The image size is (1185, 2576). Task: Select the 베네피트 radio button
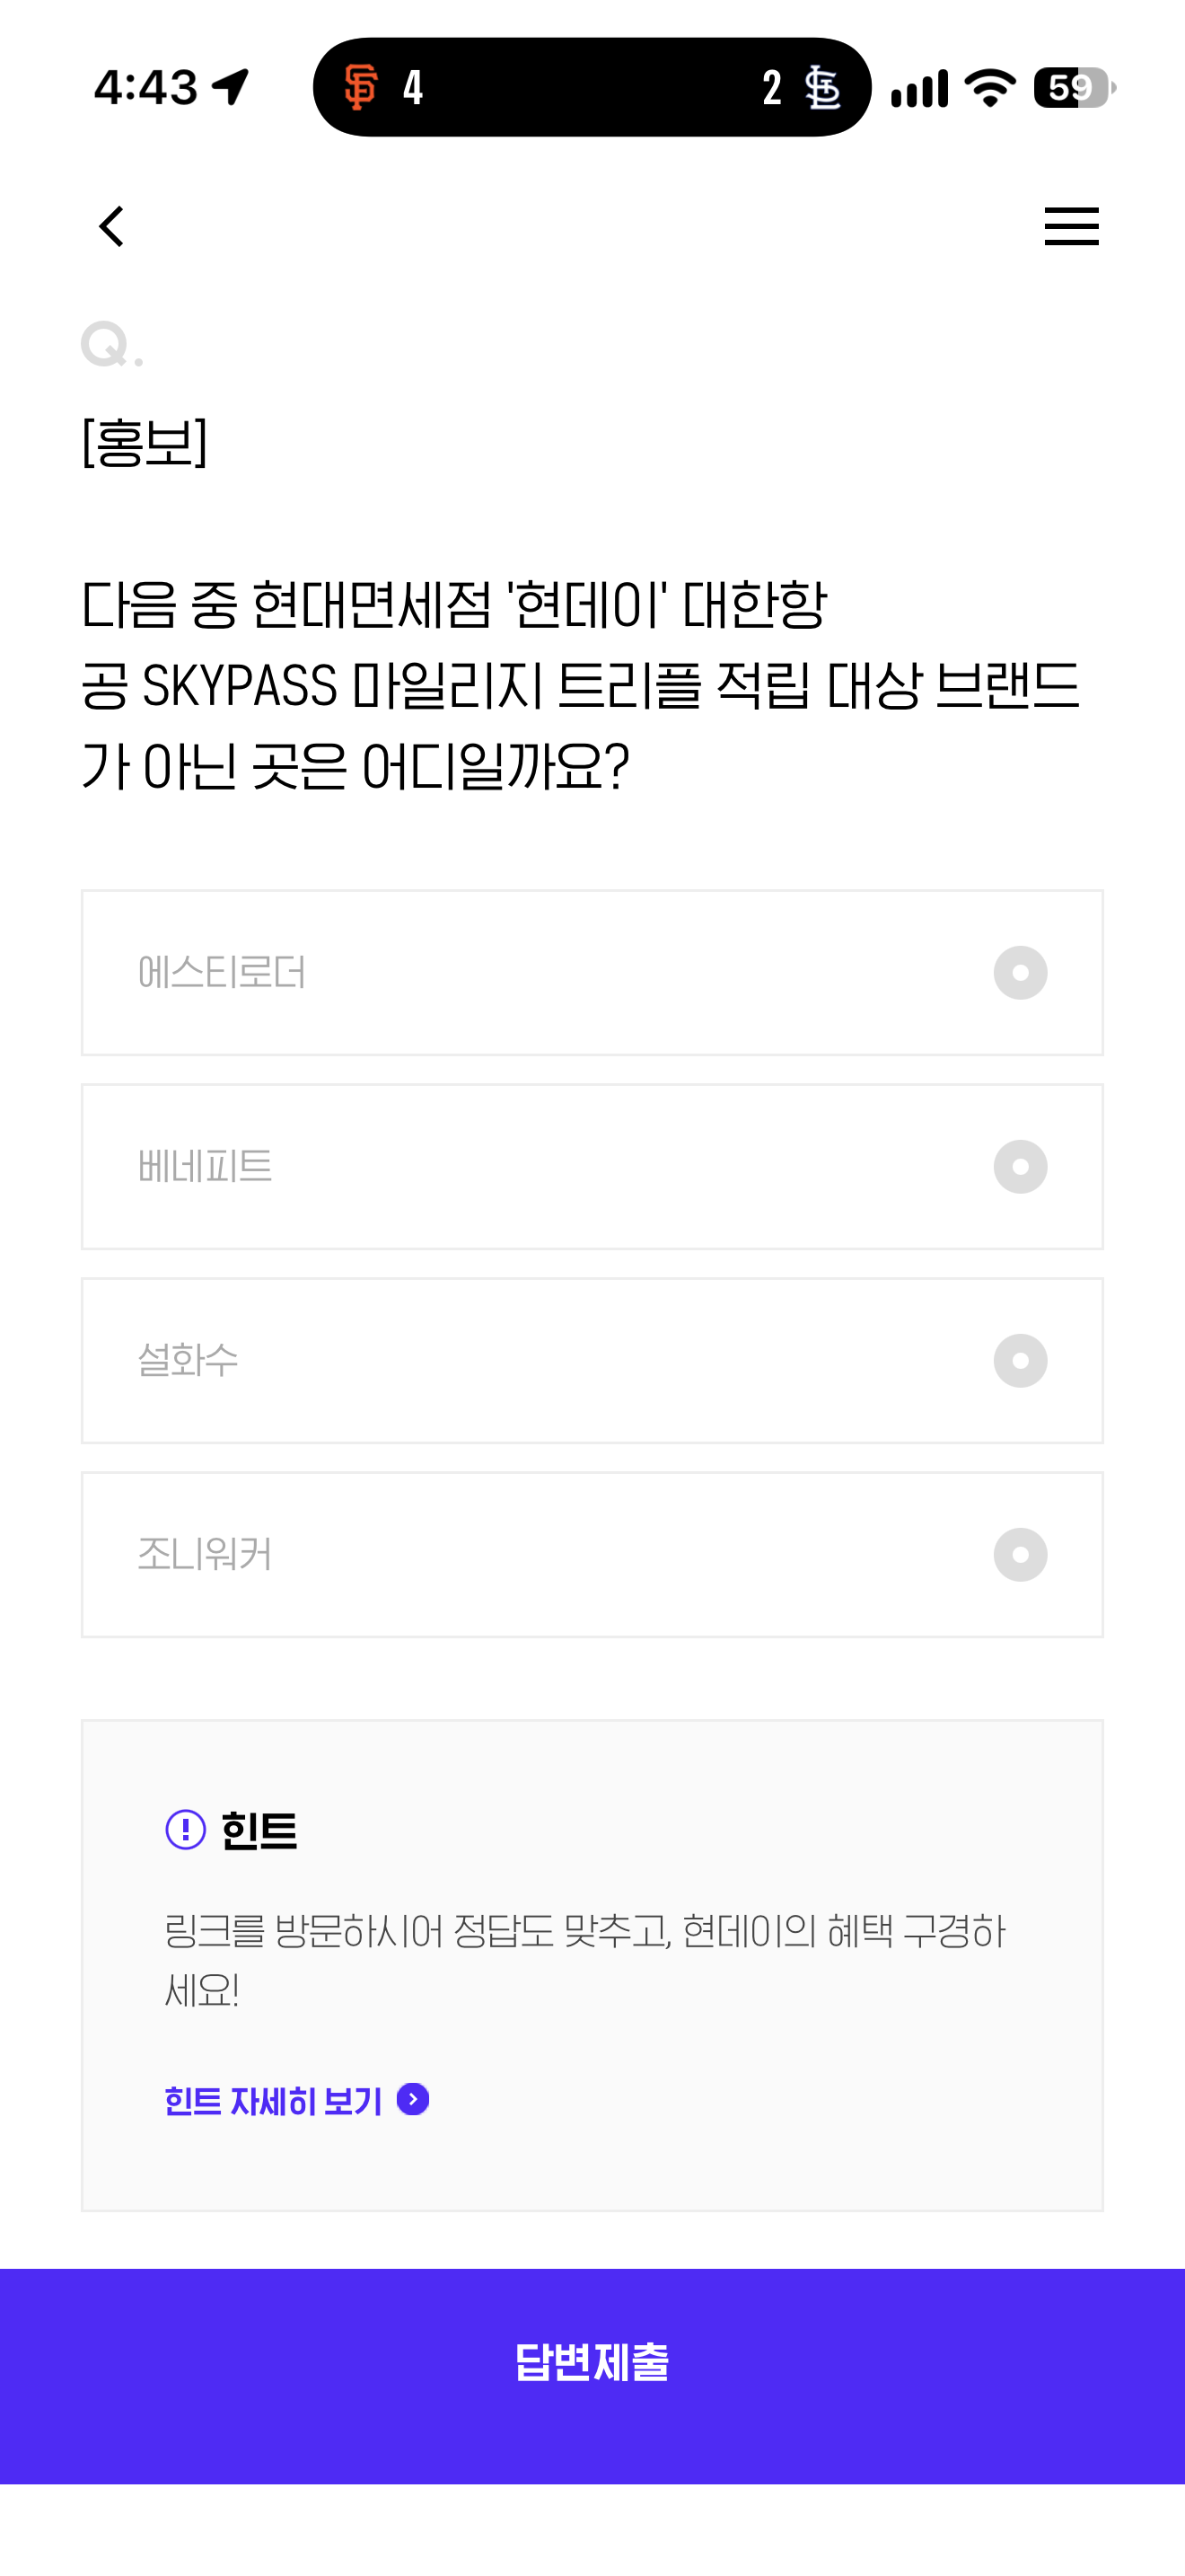1020,1167
